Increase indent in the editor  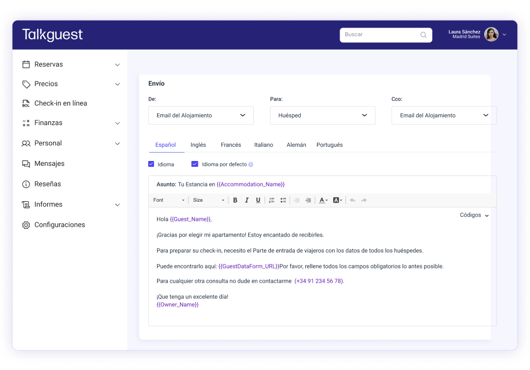click(x=308, y=200)
